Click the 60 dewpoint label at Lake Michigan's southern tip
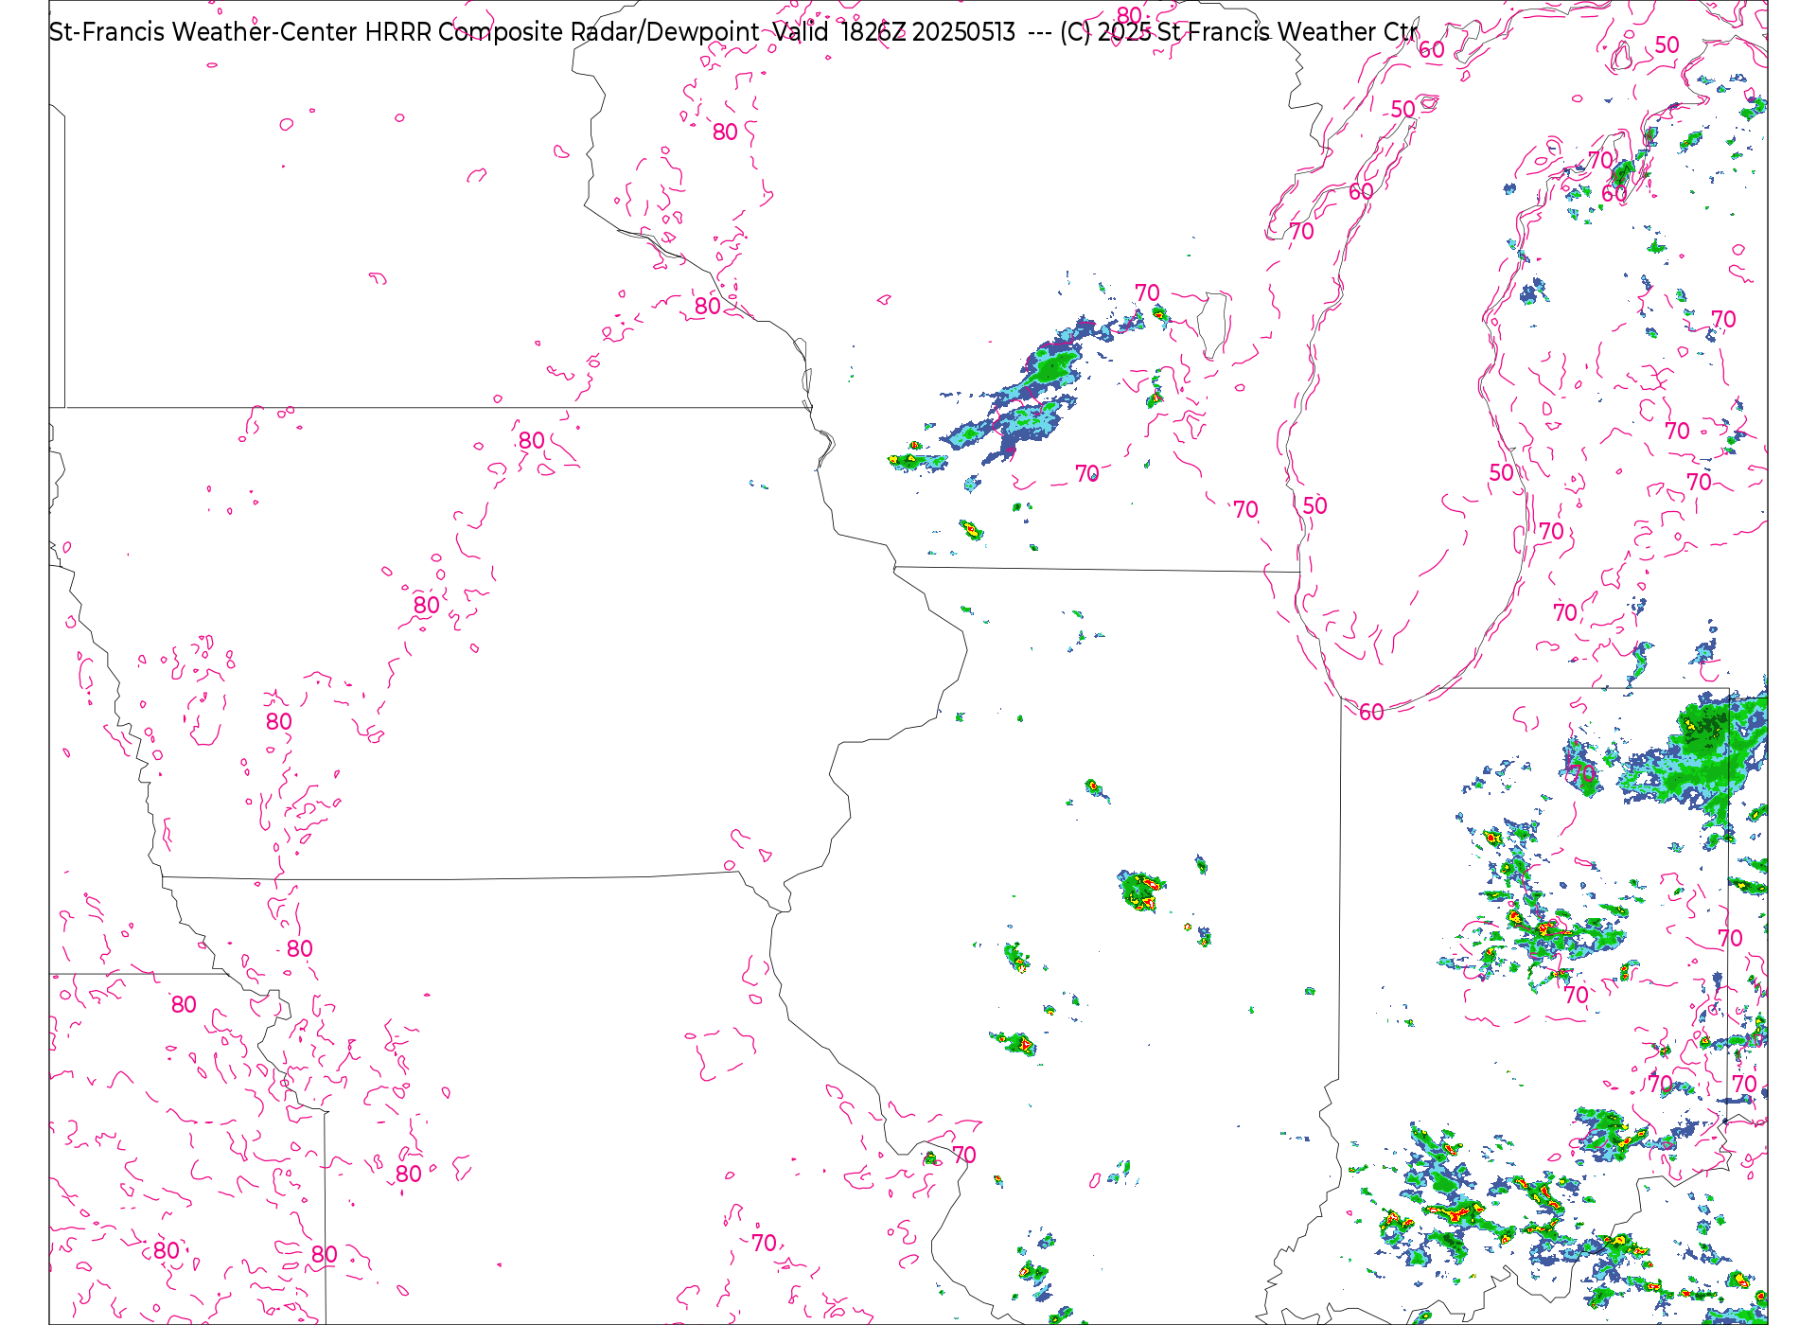Image resolution: width=1817 pixels, height=1325 pixels. [1371, 713]
